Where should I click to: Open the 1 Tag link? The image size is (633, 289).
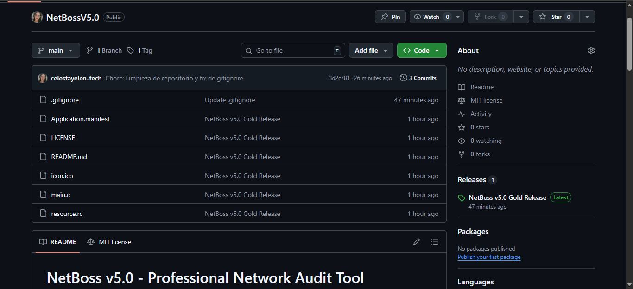click(x=140, y=50)
